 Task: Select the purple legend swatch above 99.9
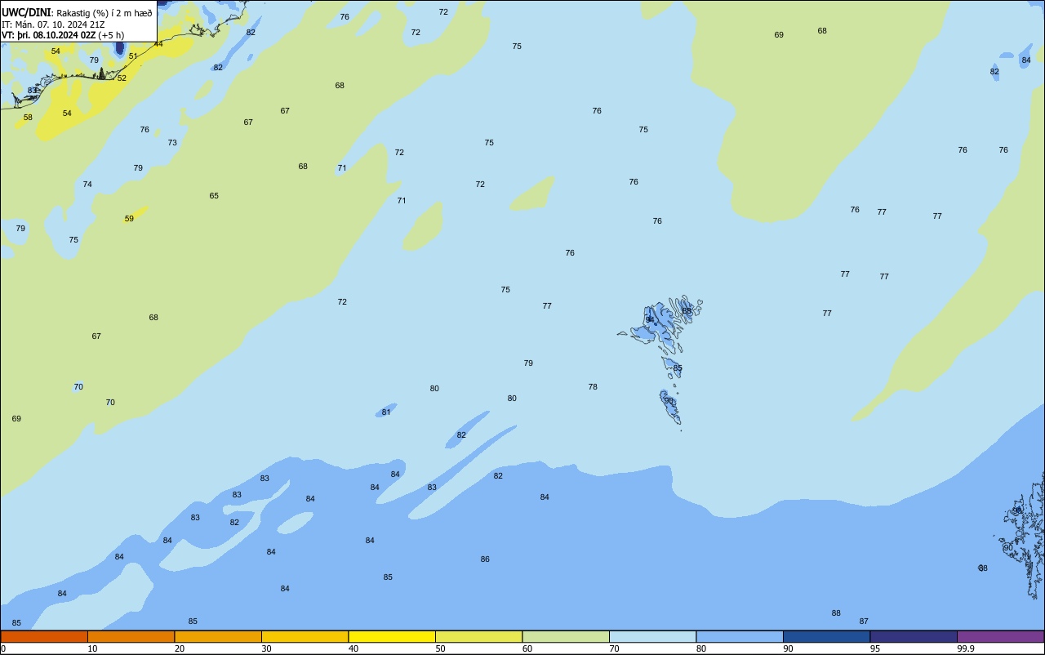coord(1000,636)
